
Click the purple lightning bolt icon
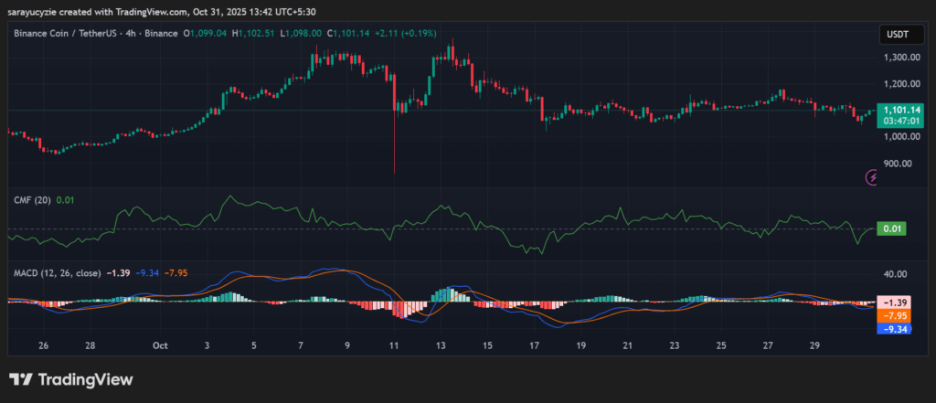tap(872, 177)
